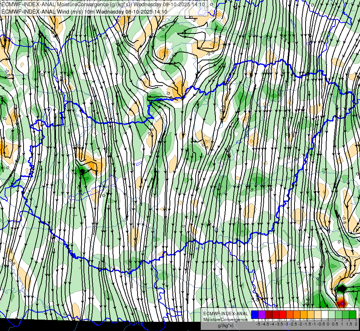Image resolution: width=360 pixels, height=331 pixels.
Task: Select the white legend color swatch
Action: [325, 315]
